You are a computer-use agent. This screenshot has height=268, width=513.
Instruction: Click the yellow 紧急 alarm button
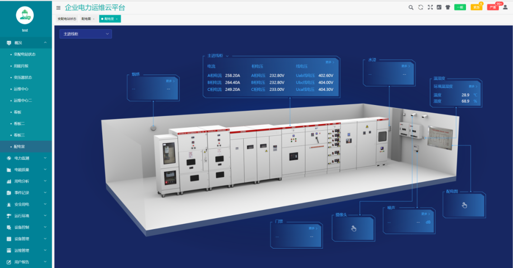click(x=476, y=7)
